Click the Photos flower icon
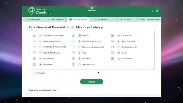This screenshot has width=183, height=103. click(119, 53)
